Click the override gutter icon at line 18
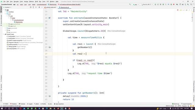This screenshot has width=195, height=110. tap(49, 18)
